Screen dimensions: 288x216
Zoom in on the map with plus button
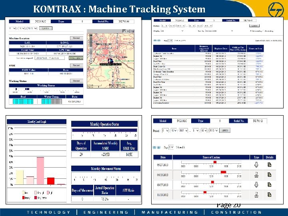91,35
